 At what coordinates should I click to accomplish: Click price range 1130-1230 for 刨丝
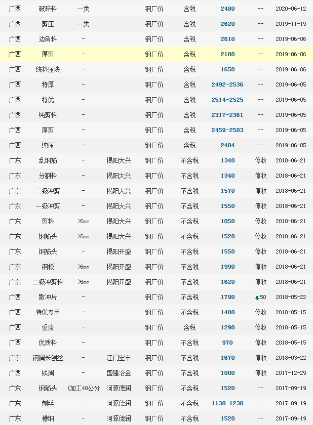(227, 403)
